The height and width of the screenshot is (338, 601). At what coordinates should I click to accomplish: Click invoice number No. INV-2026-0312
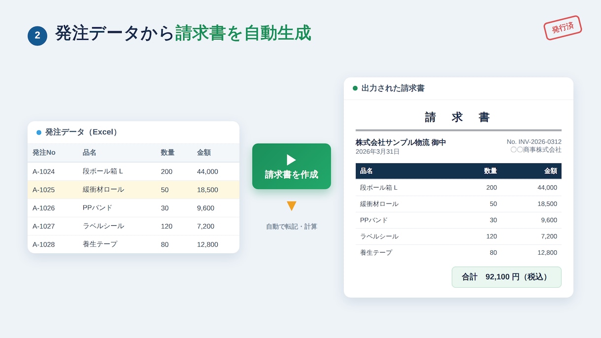tap(534, 142)
